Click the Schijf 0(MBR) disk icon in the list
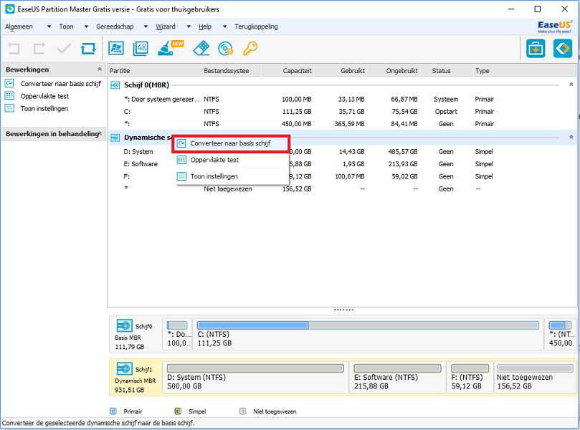The width and height of the screenshot is (580, 430). (x=115, y=85)
